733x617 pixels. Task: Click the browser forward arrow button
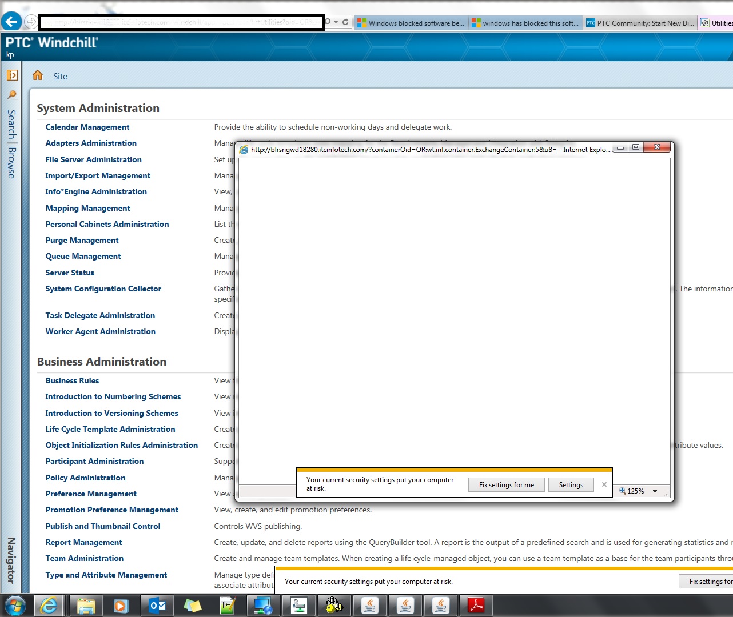coord(31,22)
